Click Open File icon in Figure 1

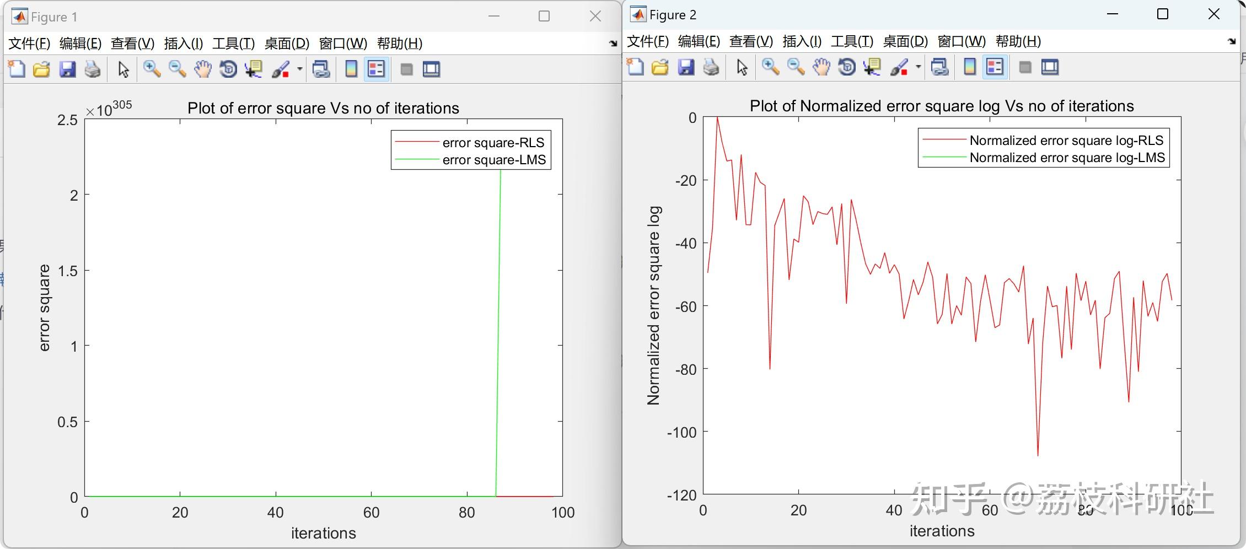(42, 69)
